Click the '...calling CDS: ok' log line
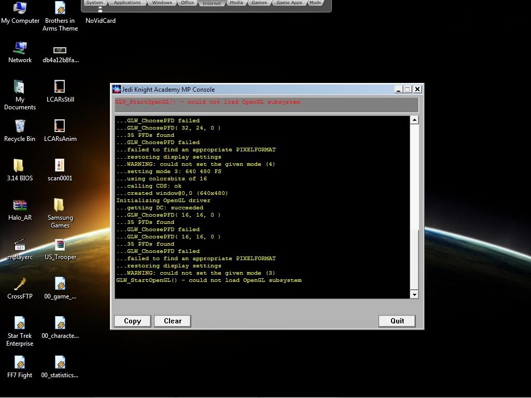Screen dimensions: 531x398 click(x=149, y=186)
